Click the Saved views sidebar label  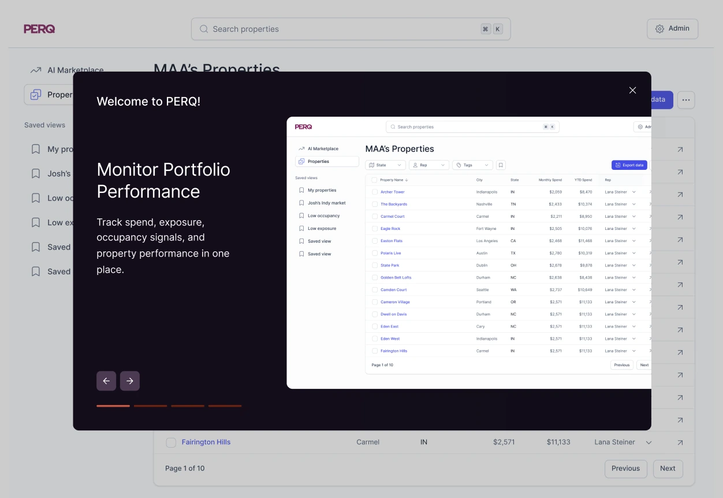[44, 125]
